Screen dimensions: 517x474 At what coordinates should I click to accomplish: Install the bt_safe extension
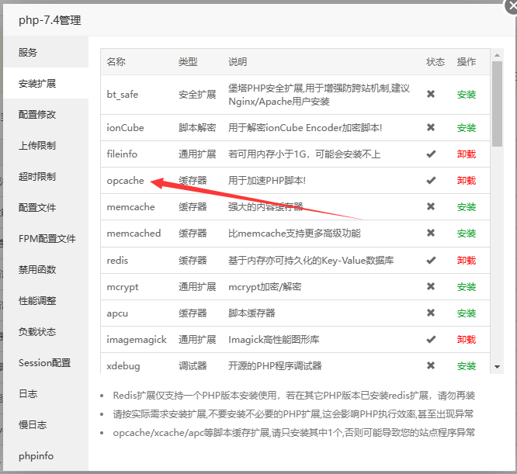(467, 95)
